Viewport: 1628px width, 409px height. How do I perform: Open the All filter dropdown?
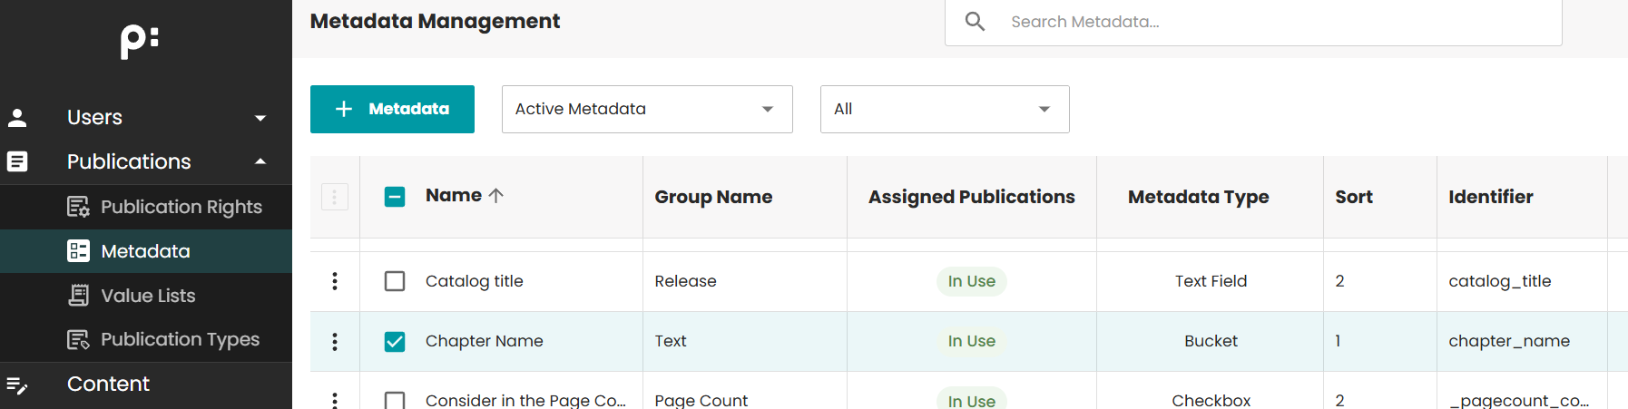tap(945, 109)
